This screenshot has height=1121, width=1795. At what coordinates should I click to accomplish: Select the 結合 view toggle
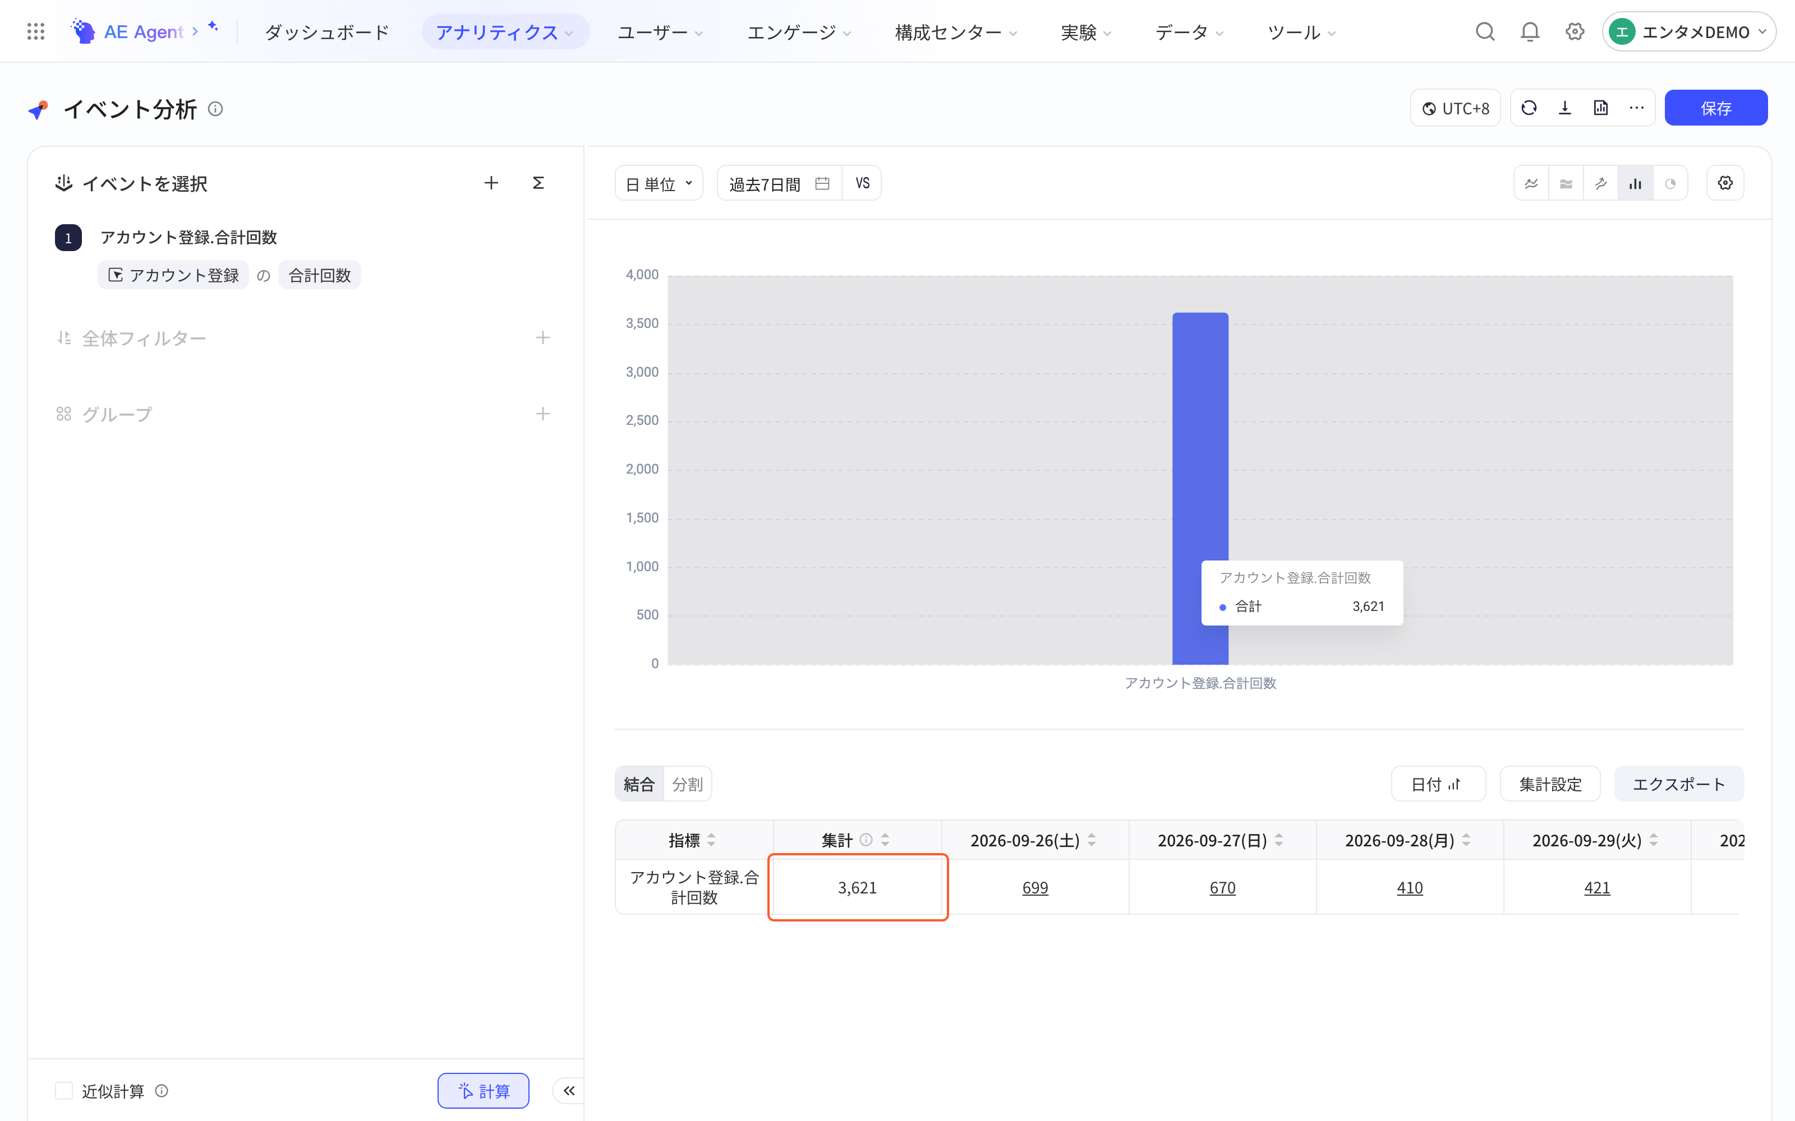639,784
